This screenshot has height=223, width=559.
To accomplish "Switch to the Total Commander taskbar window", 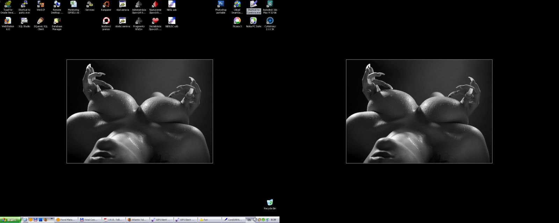I will pos(89,220).
